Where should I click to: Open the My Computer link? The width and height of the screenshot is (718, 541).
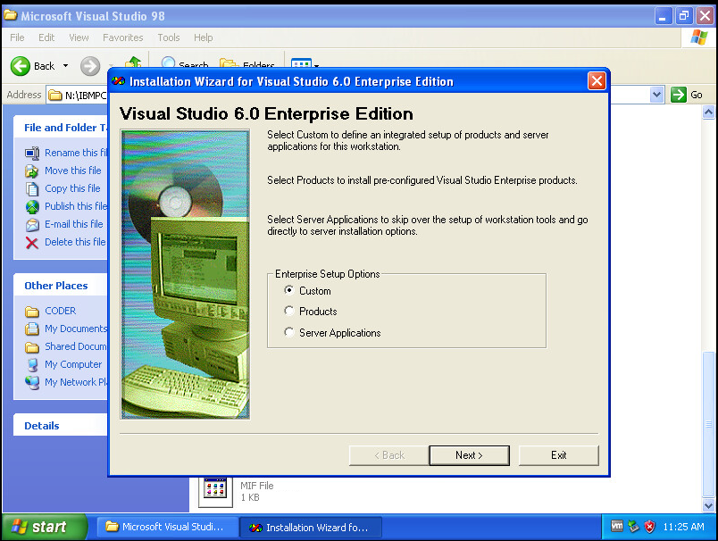73,364
